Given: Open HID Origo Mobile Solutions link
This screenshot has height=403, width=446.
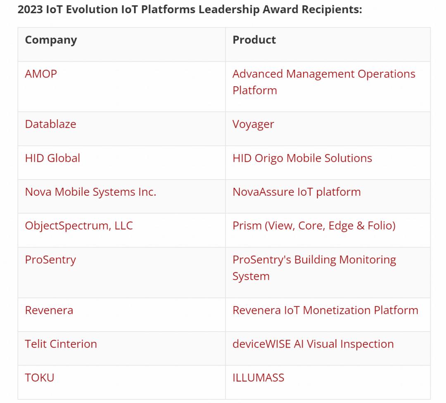Looking at the screenshot, I should pos(302,158).
